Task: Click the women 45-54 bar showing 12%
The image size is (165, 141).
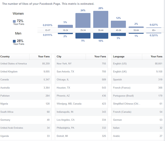Action: (x=118, y=24)
